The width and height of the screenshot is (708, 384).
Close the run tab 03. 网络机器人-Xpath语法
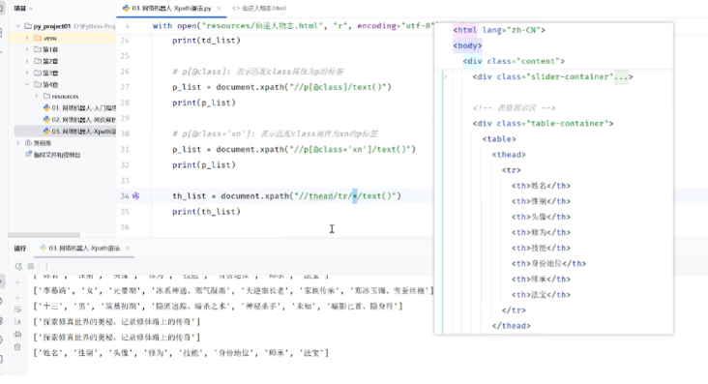(128, 248)
